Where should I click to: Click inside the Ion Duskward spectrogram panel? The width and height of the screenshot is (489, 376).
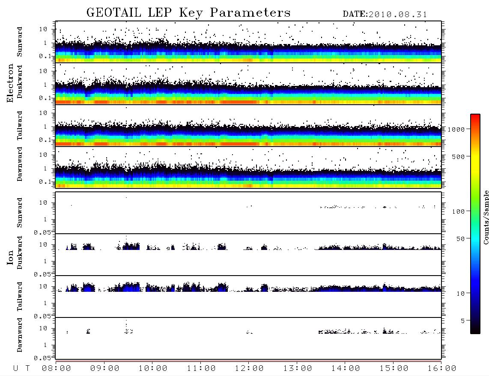pyautogui.click(x=248, y=255)
